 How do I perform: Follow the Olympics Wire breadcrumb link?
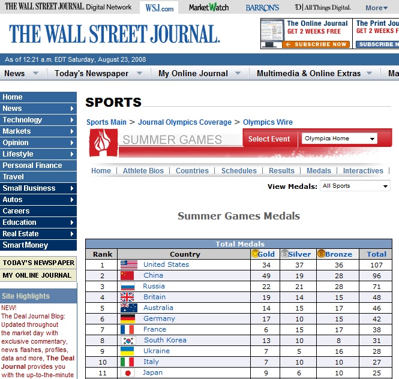coord(268,122)
